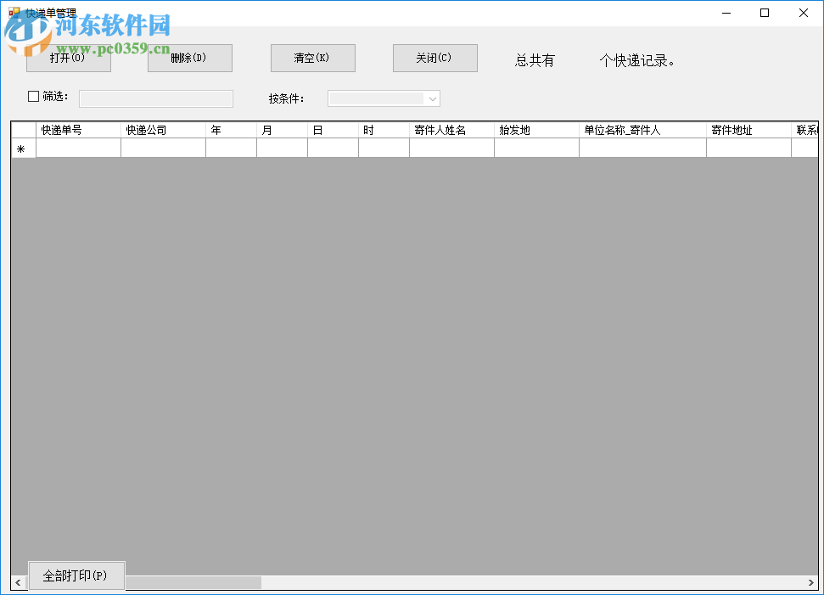Close the window with the X button

(804, 13)
